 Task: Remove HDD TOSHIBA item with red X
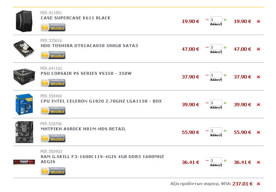(258, 49)
